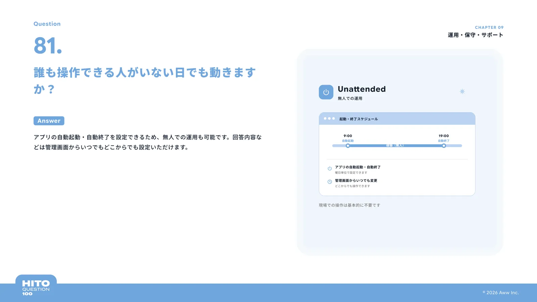Click the text アプリの自動起動・自動終了

358,167
